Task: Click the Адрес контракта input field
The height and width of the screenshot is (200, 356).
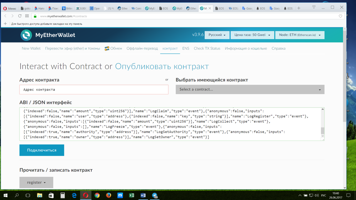Action: click(x=94, y=90)
